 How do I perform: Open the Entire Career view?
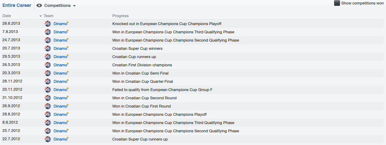pos(17,5)
